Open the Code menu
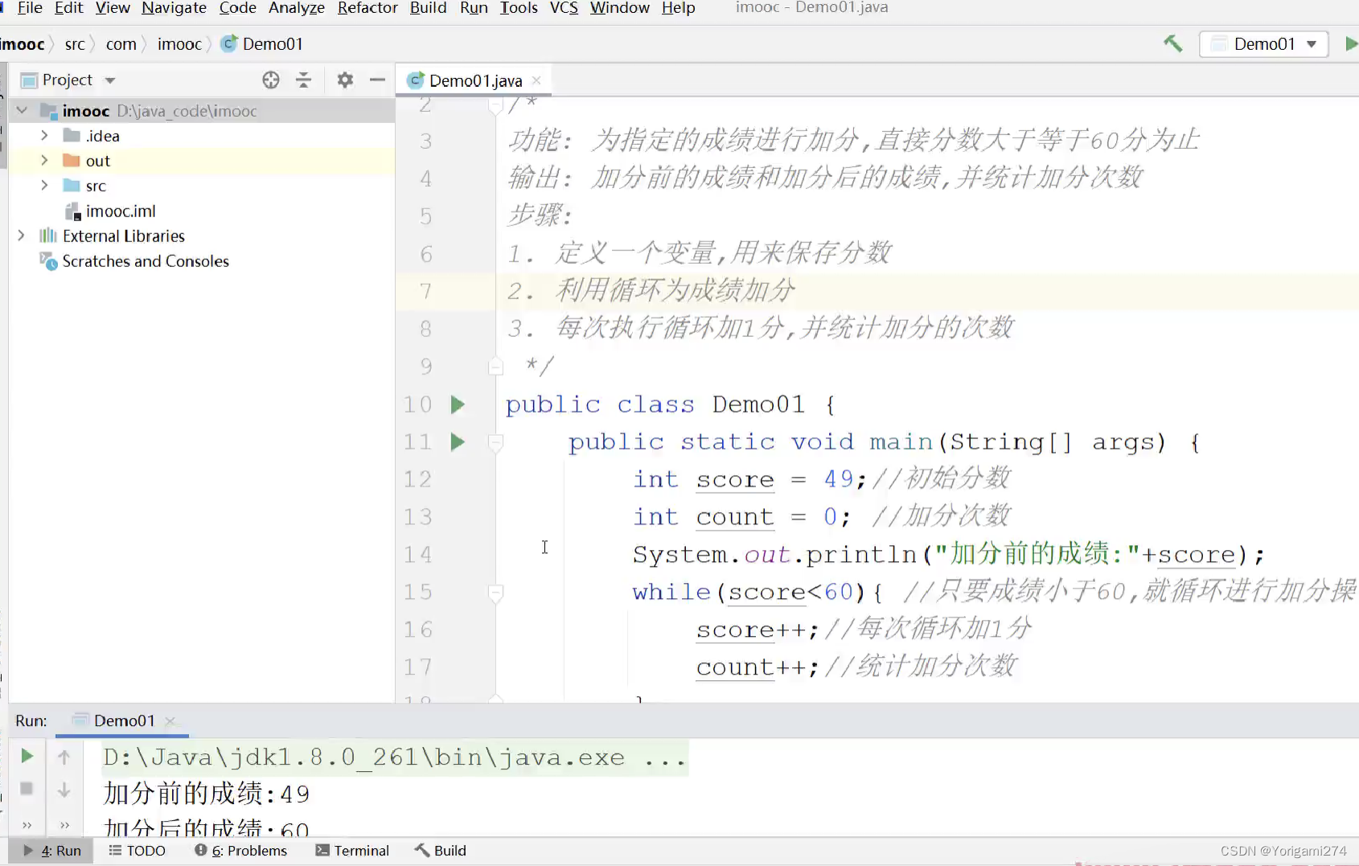1359x866 pixels. click(237, 8)
